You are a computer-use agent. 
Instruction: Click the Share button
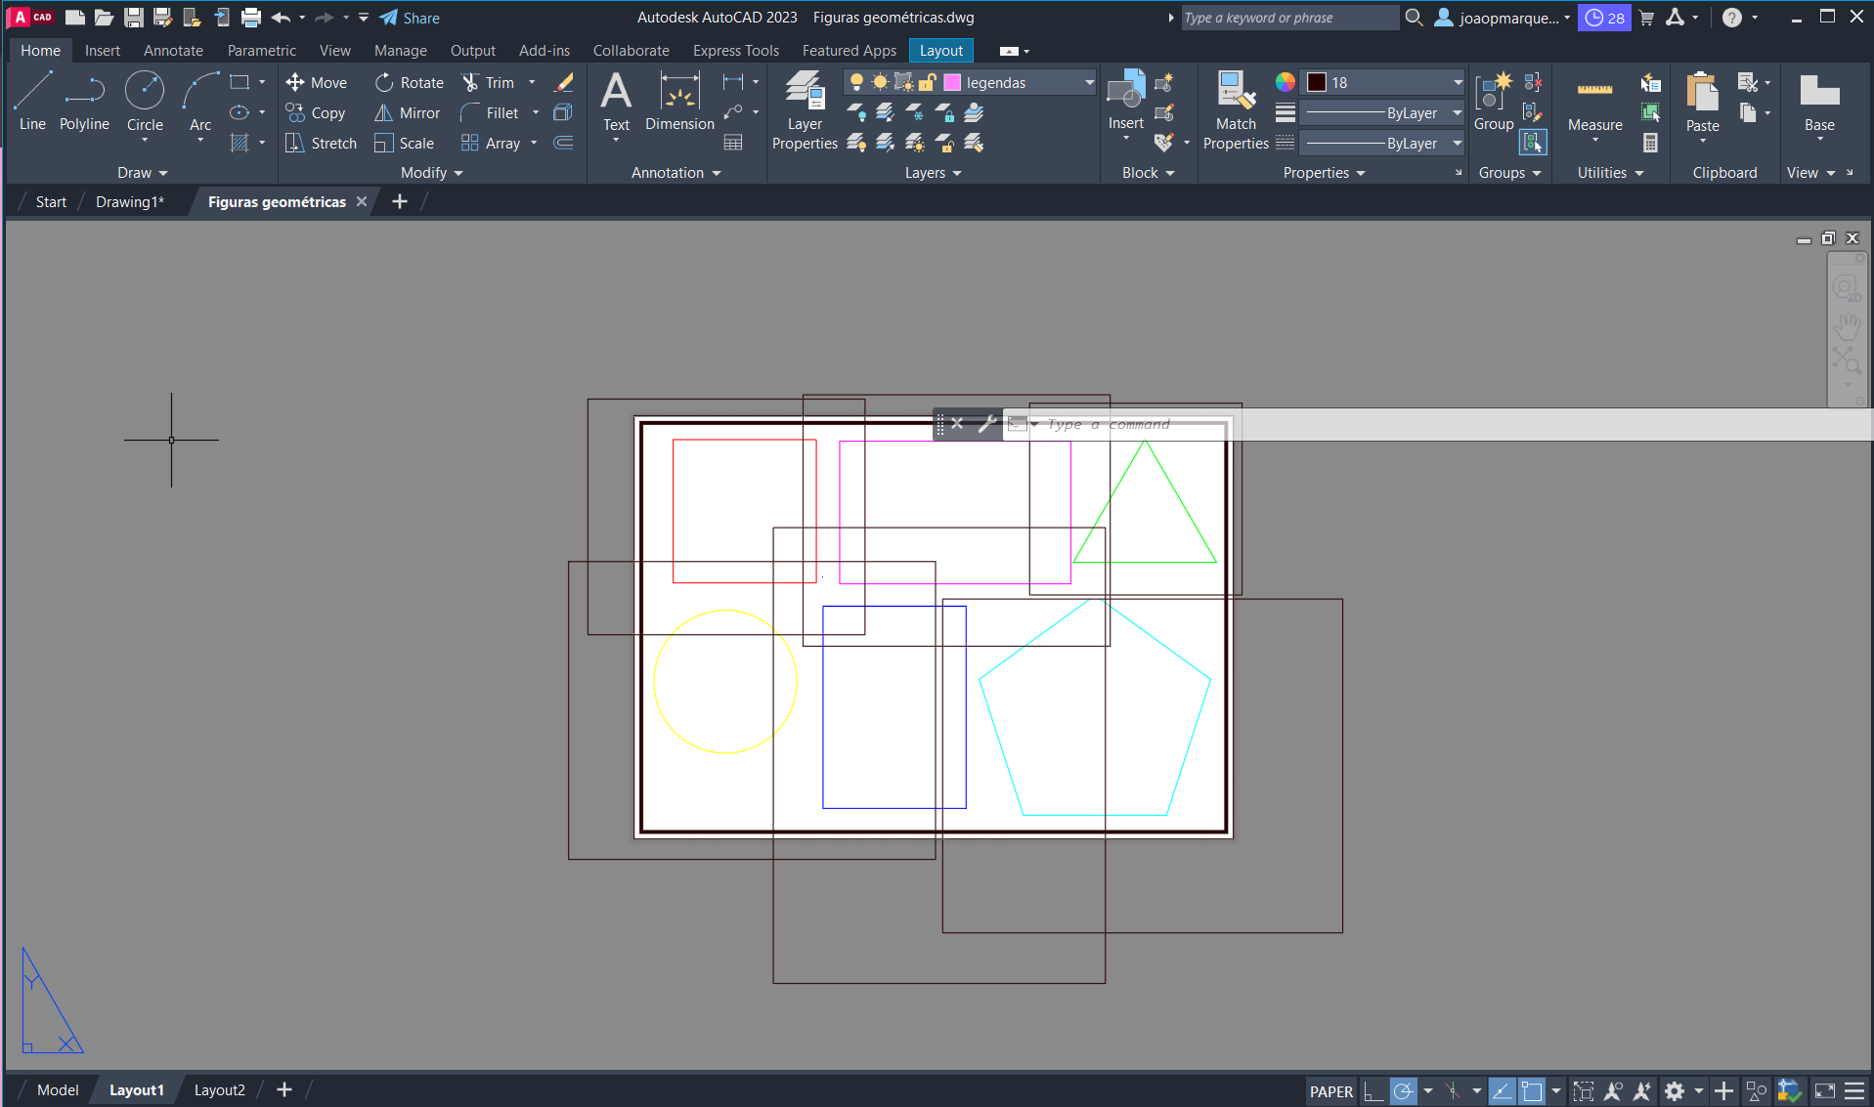tap(410, 18)
